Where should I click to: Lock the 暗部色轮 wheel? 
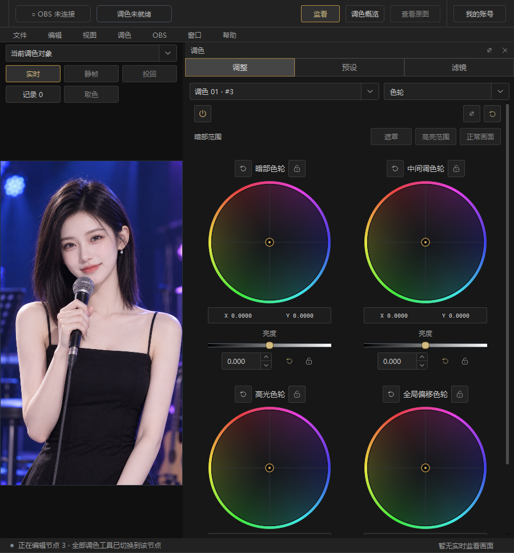[297, 169]
